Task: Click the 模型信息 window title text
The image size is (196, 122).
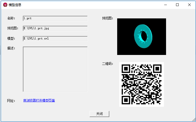Action: [15, 5]
